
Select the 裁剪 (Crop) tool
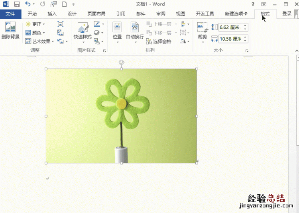[202, 31]
